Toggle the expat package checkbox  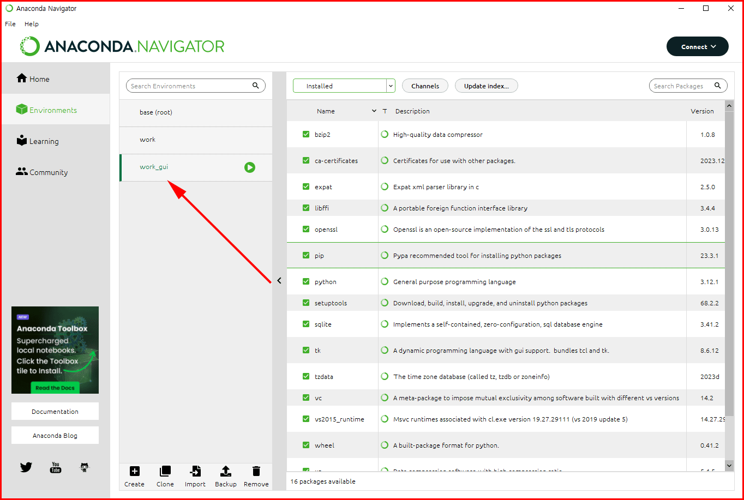[x=306, y=186]
